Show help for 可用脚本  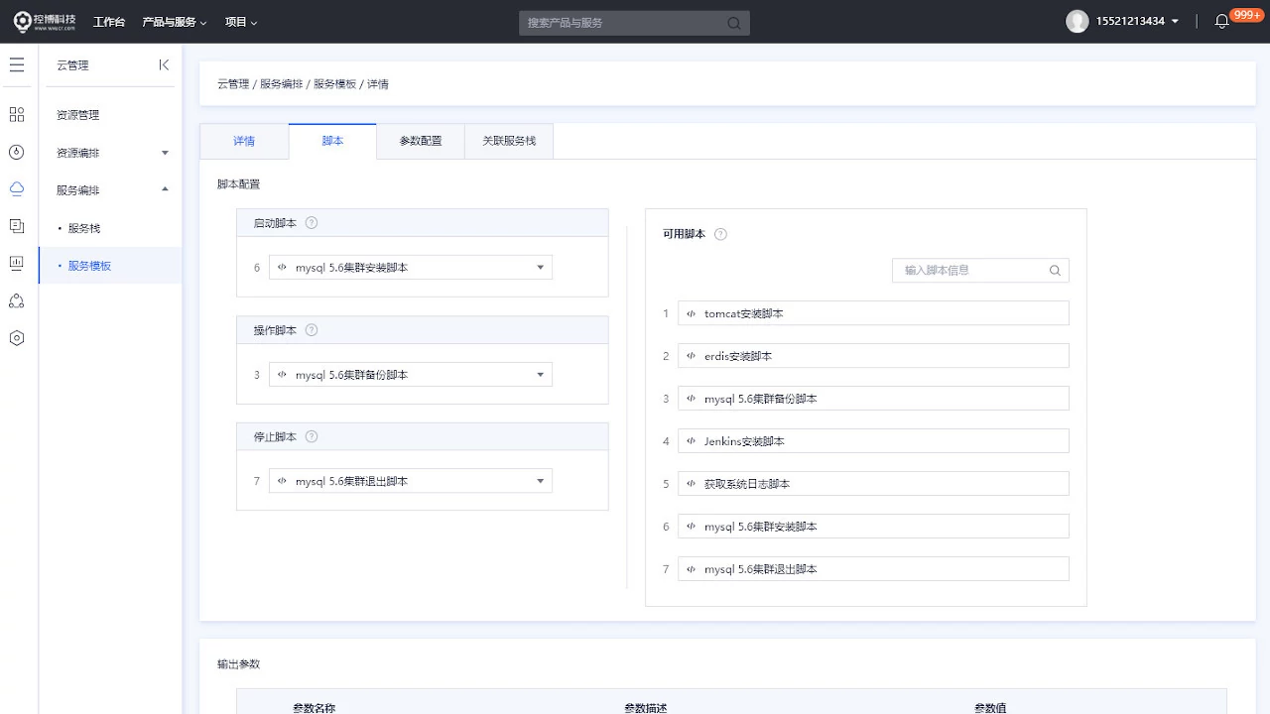[720, 234]
